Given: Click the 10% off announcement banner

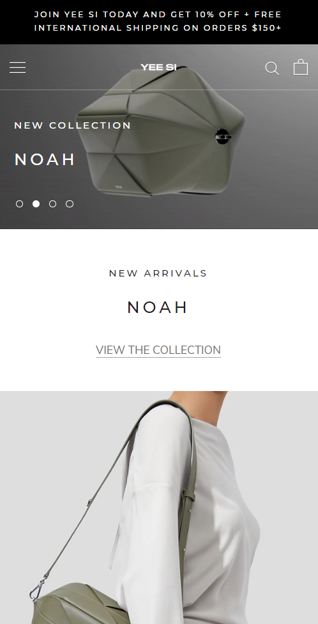Looking at the screenshot, I should coord(159,22).
